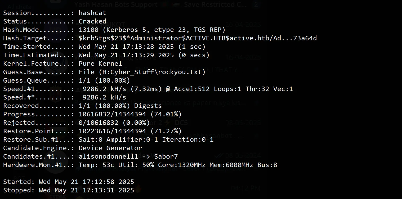Click the Restore.Point 71.27% value
Image resolution: width=402 pixels, height=199 pixels.
130,131
